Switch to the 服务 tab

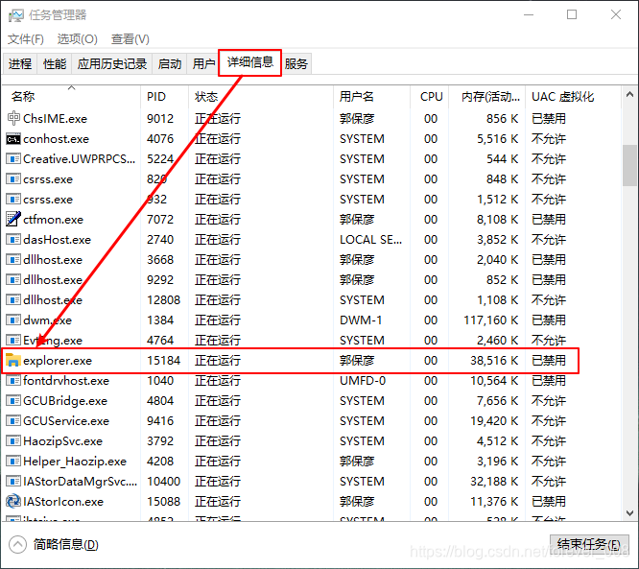296,64
